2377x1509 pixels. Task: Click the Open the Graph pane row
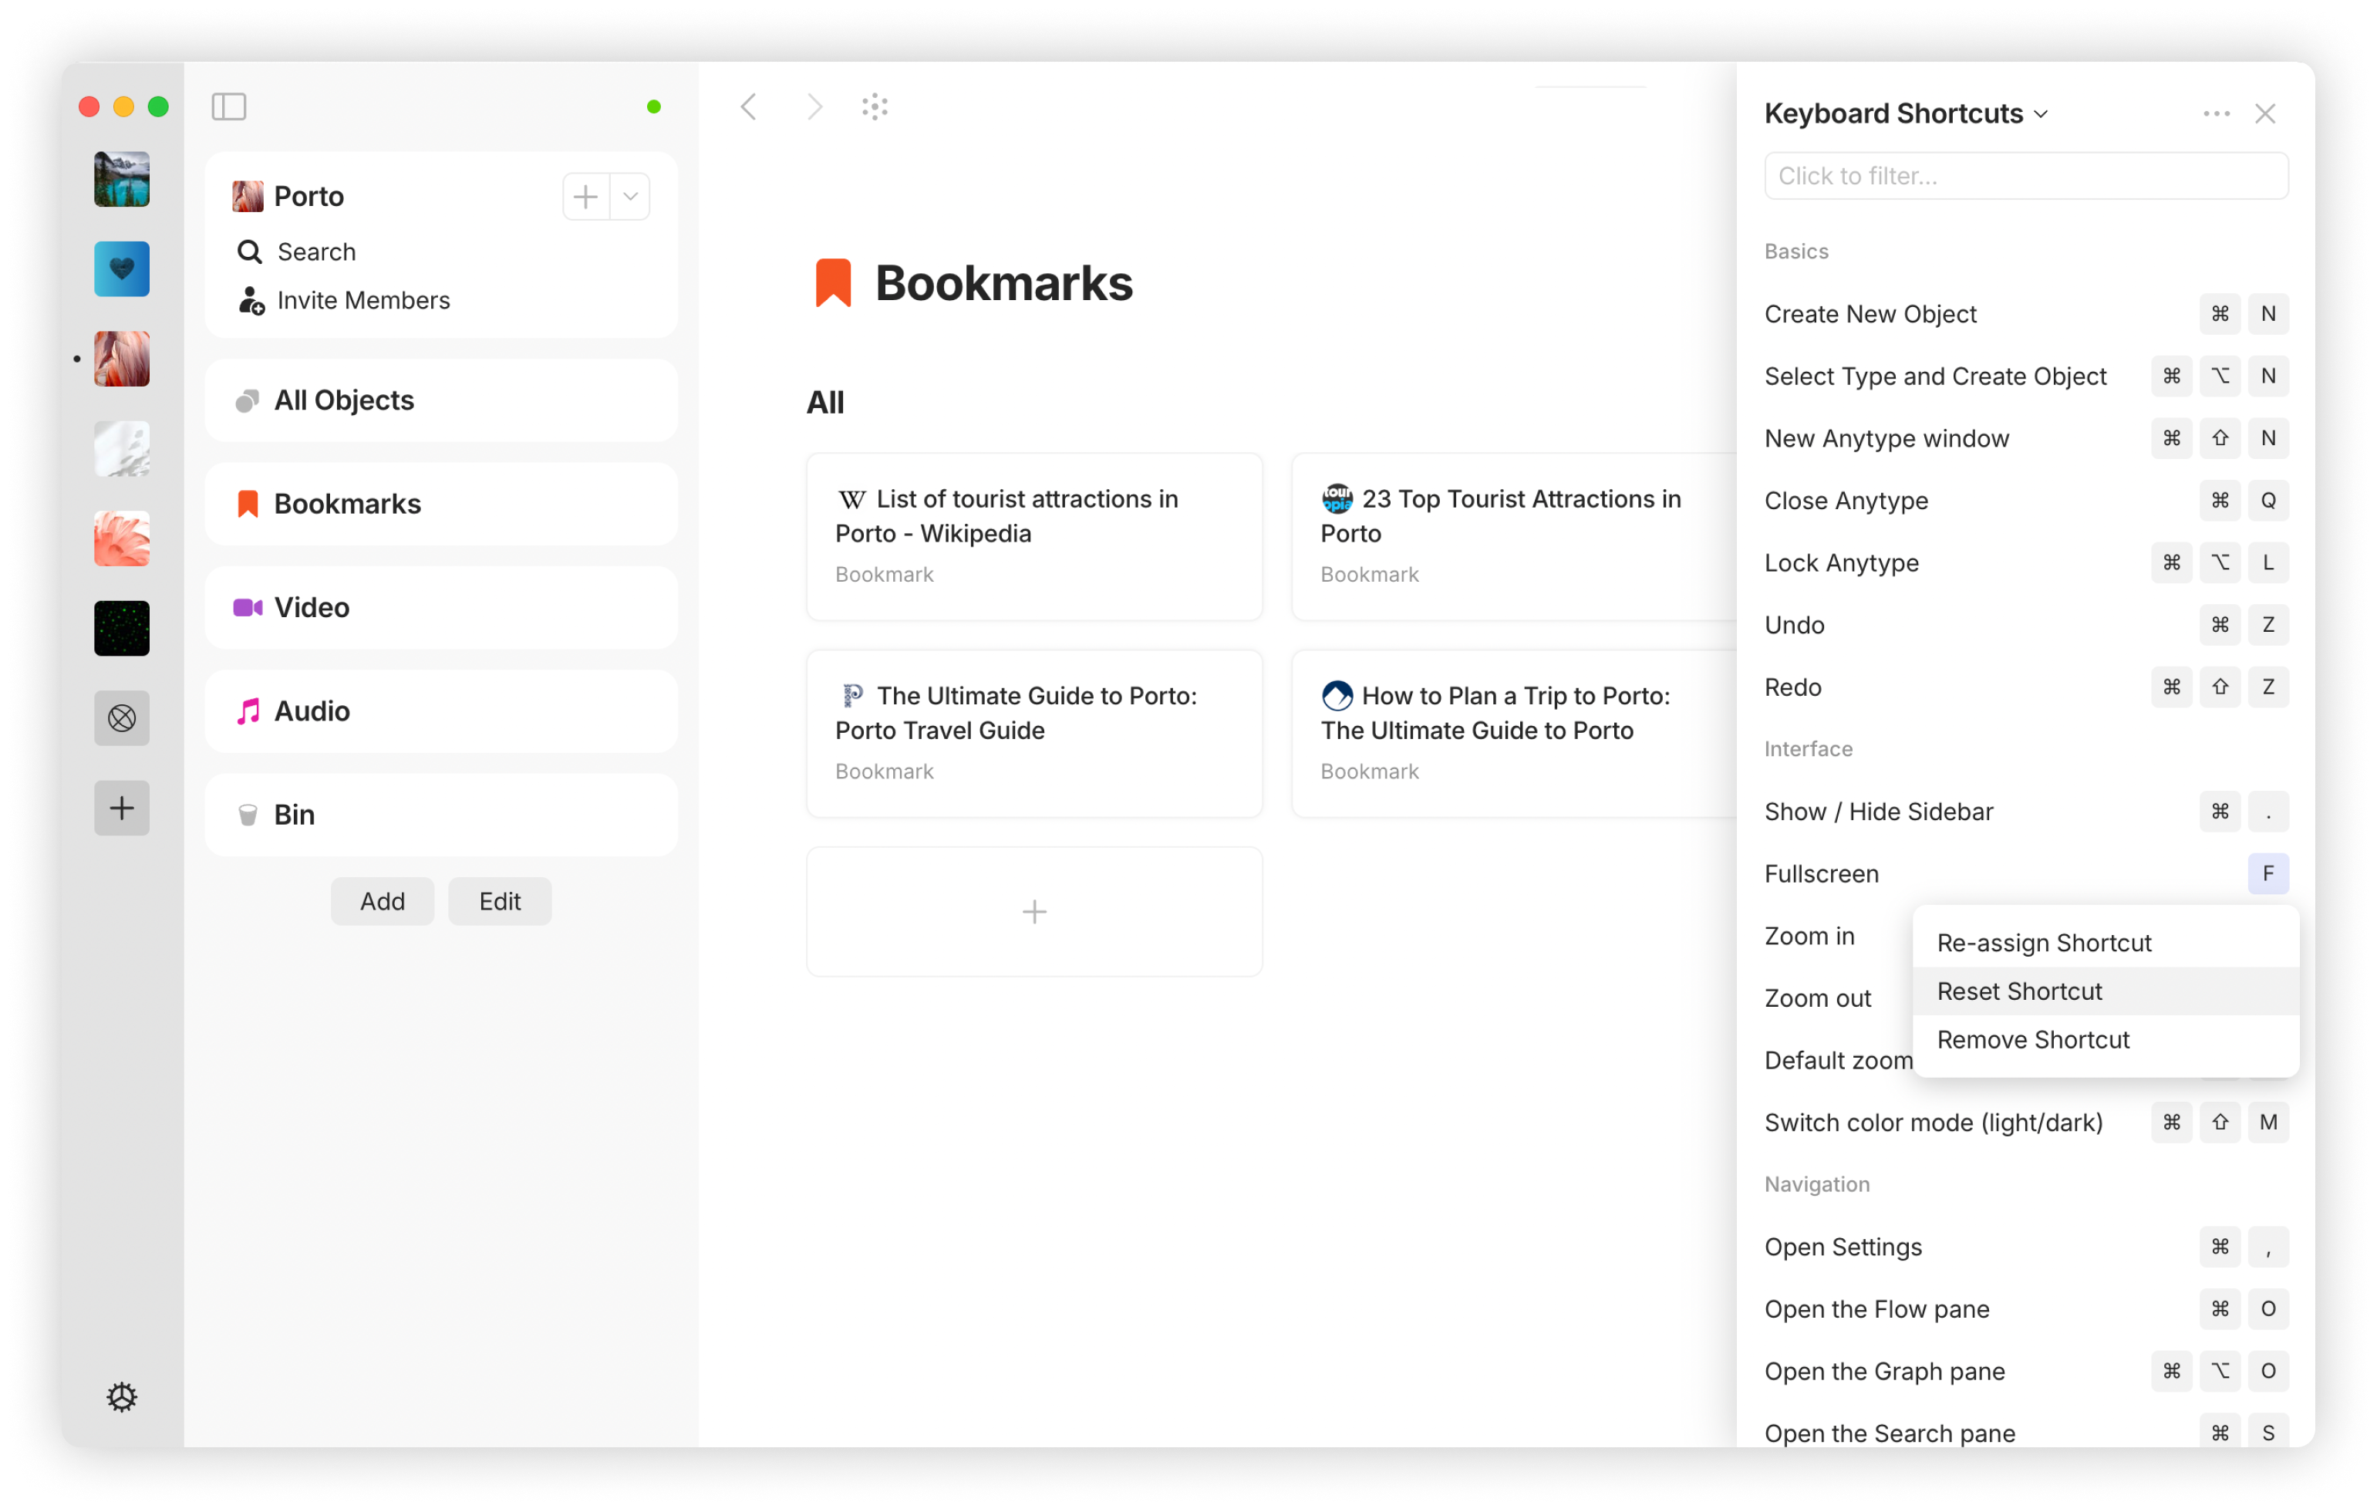click(2025, 1372)
